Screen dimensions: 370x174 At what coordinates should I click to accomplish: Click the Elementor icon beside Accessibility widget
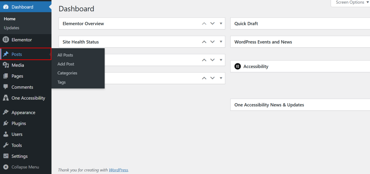pyautogui.click(x=237, y=66)
